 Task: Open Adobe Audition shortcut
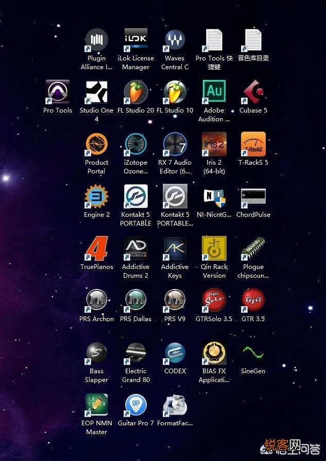coord(214,92)
